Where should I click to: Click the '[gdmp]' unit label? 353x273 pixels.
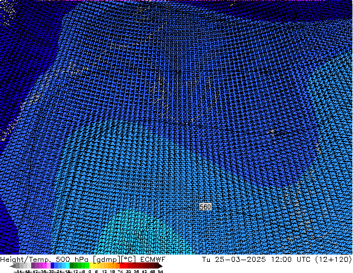[x=106, y=260]
